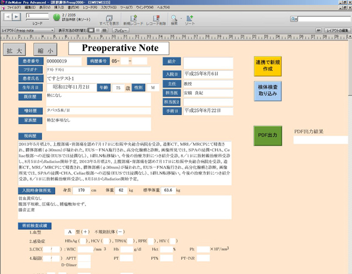Click the 患者番号 field containing 00000019
Viewport: 352px width, 274px height.
(x=63, y=61)
